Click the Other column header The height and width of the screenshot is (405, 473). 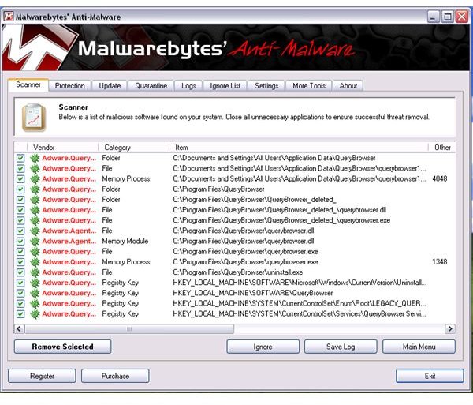[442, 148]
